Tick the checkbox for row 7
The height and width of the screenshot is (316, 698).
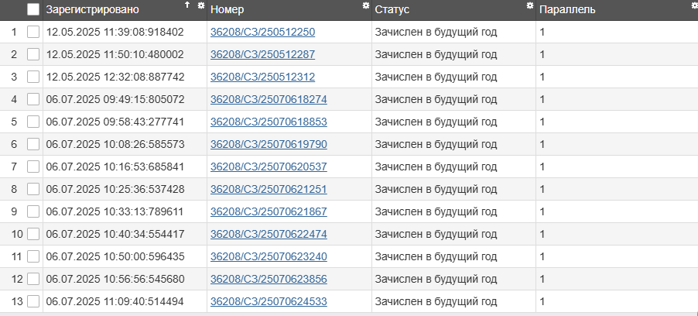point(33,167)
